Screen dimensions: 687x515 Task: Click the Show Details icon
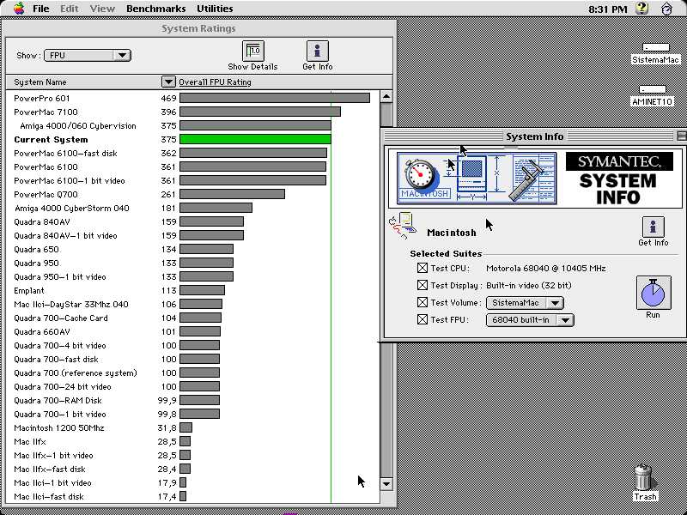(252, 51)
